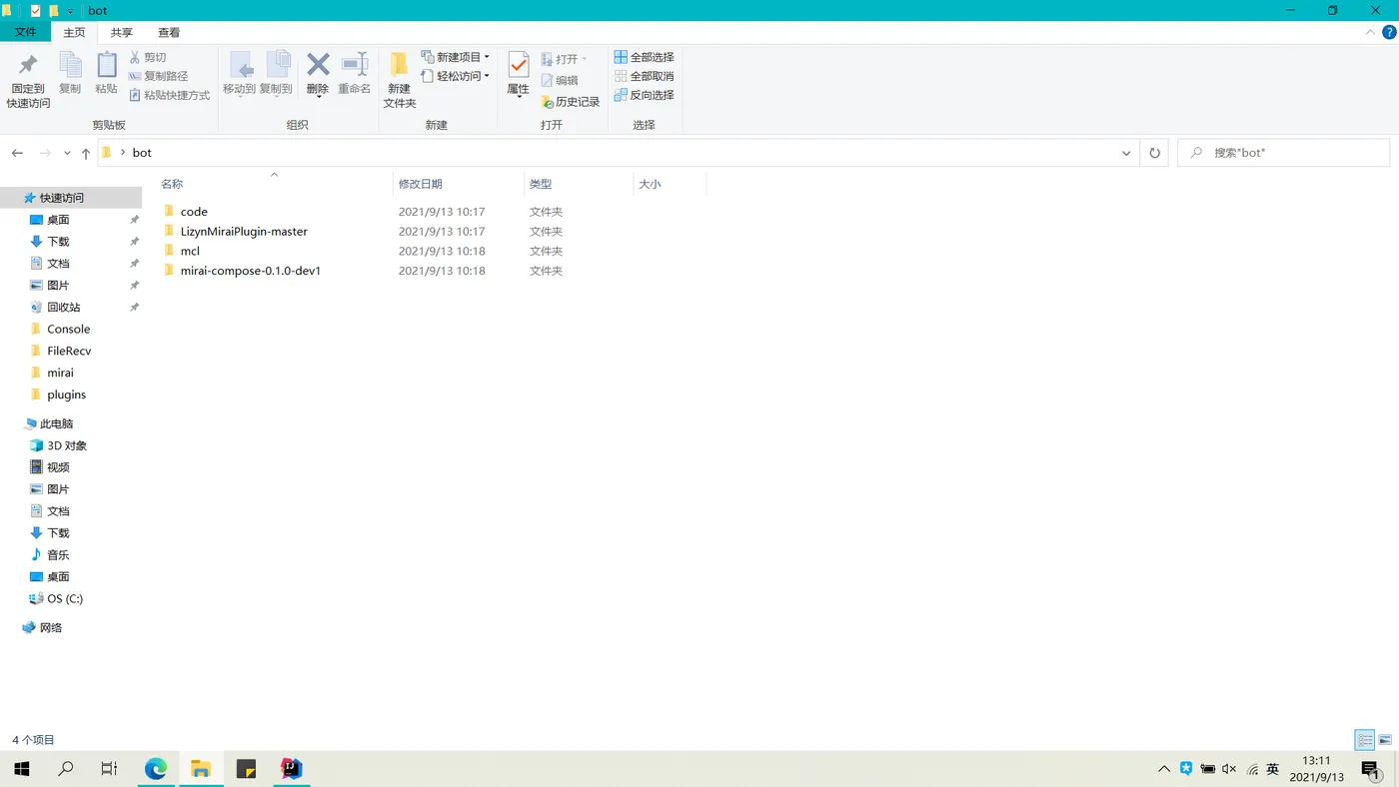
Task: Click 反向选择 invert selection
Action: [644, 95]
